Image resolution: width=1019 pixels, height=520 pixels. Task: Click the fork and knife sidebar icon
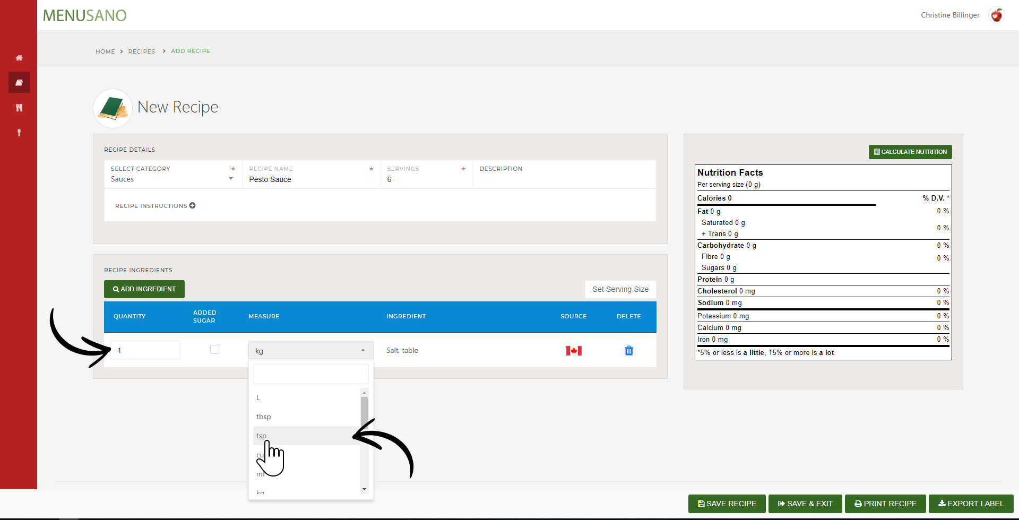pyautogui.click(x=19, y=108)
